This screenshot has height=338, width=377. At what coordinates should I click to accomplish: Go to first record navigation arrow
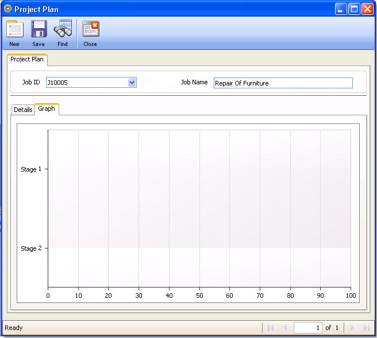click(271, 328)
